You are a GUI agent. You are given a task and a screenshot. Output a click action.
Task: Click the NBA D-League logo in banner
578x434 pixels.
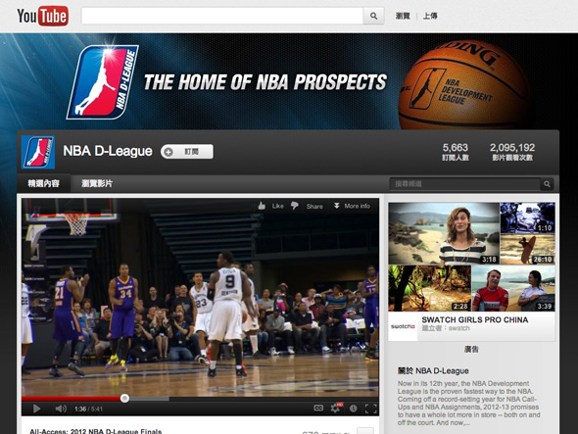[102, 82]
